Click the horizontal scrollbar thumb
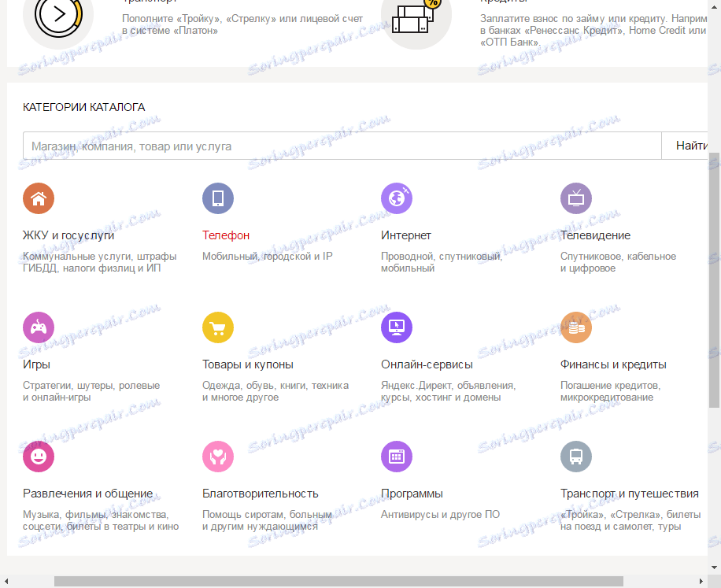The image size is (721, 588). (x=338, y=582)
